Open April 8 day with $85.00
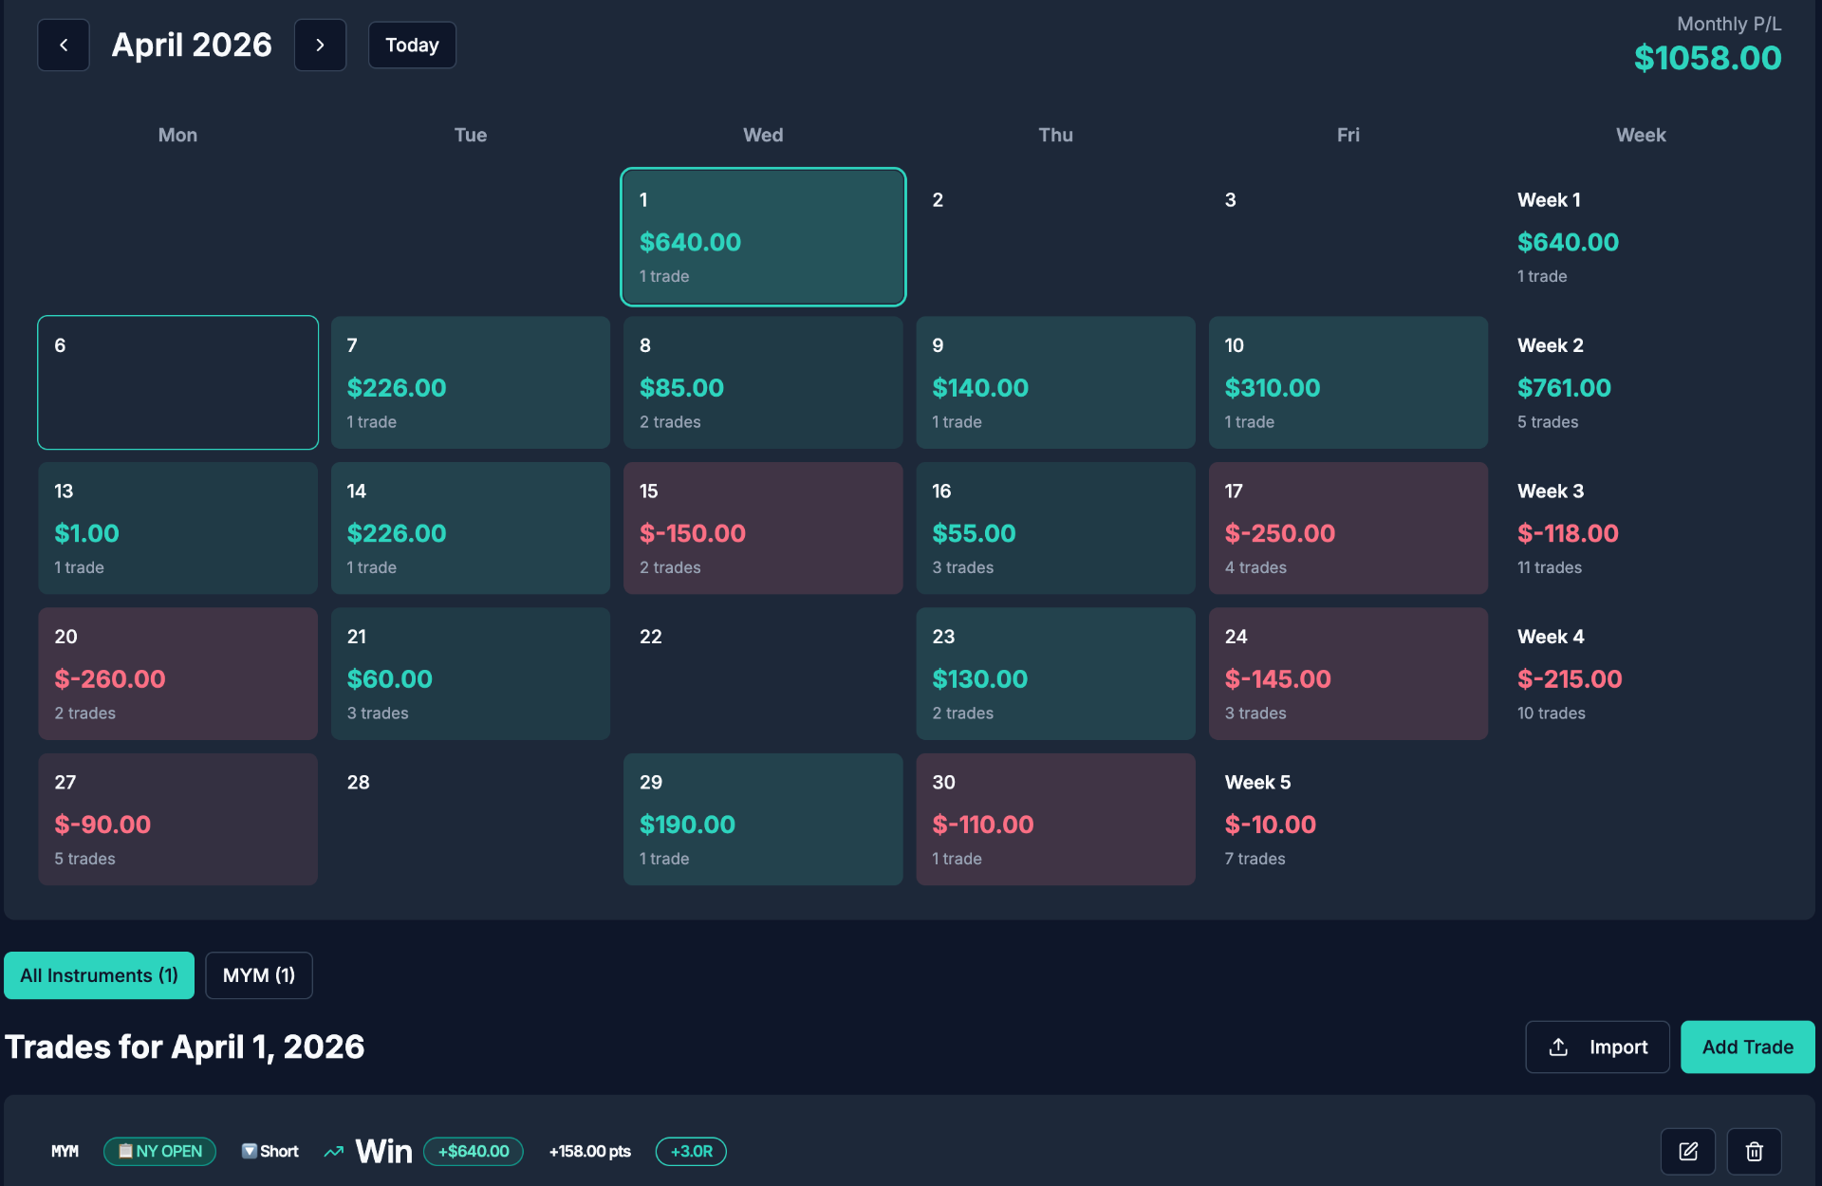The image size is (1822, 1186). pyautogui.click(x=763, y=382)
